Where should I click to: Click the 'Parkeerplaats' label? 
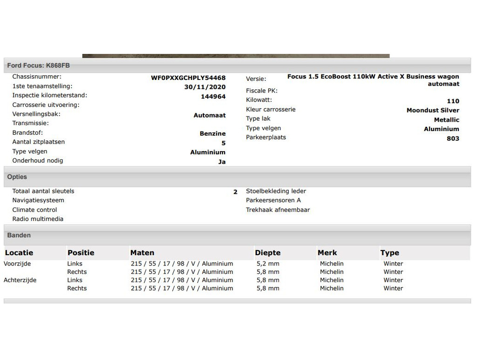coord(266,137)
